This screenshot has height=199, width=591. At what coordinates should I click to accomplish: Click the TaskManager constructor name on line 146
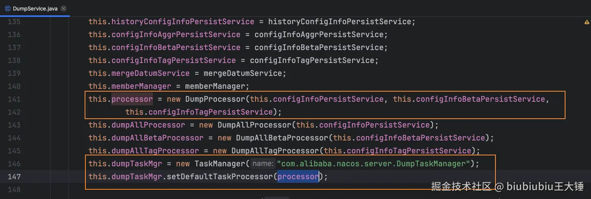click(x=220, y=164)
